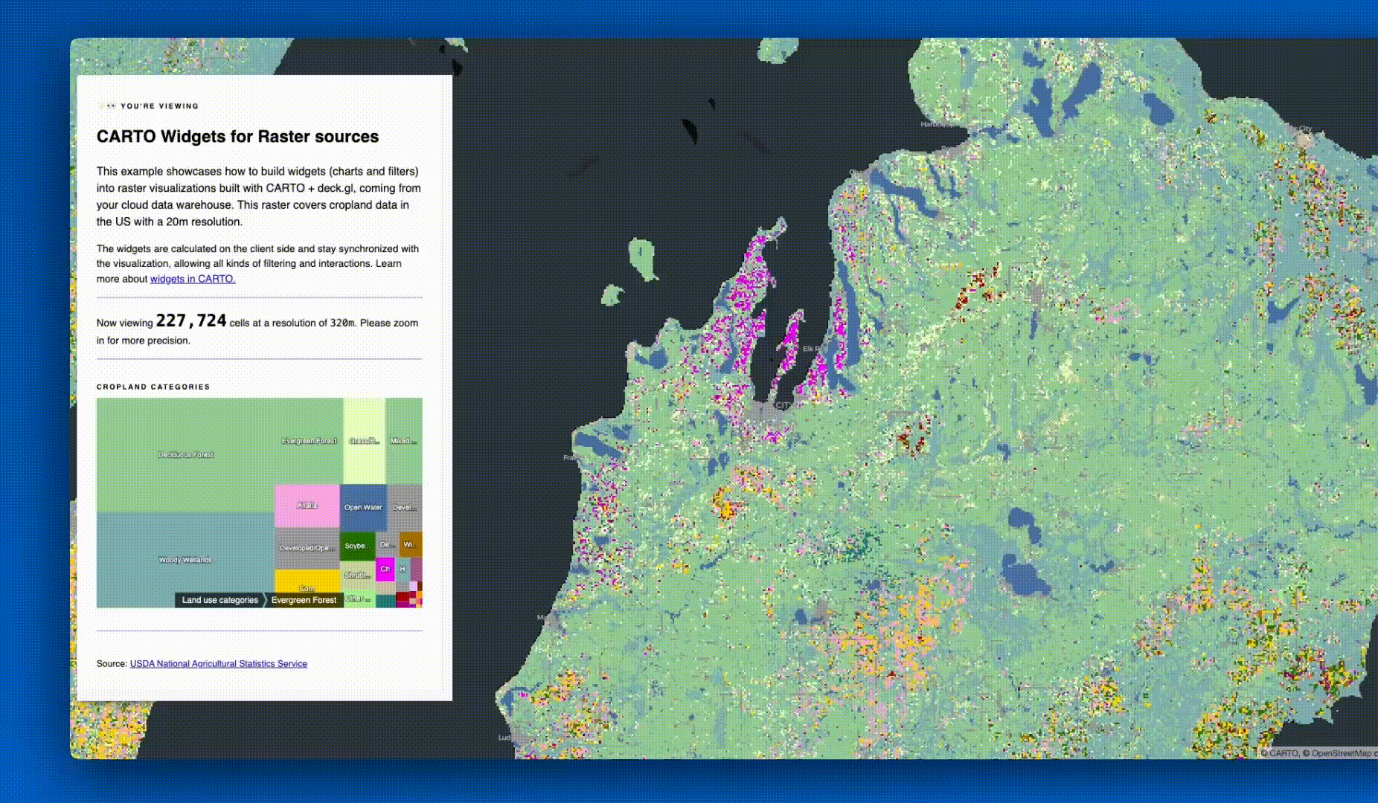This screenshot has height=803, width=1378.
Task: Click the gray Developed/Open treemap tile
Action: click(307, 548)
